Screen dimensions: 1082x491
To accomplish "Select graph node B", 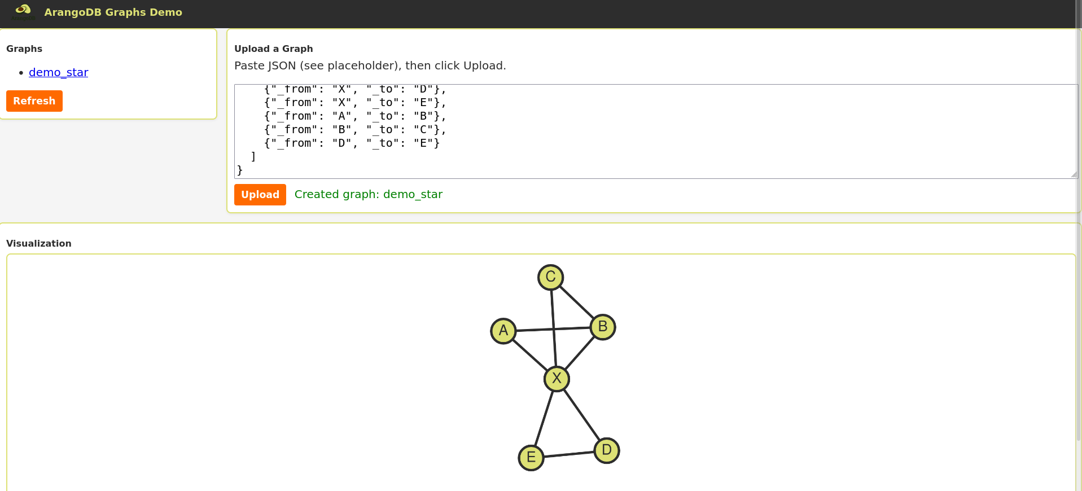I will pyautogui.click(x=602, y=327).
